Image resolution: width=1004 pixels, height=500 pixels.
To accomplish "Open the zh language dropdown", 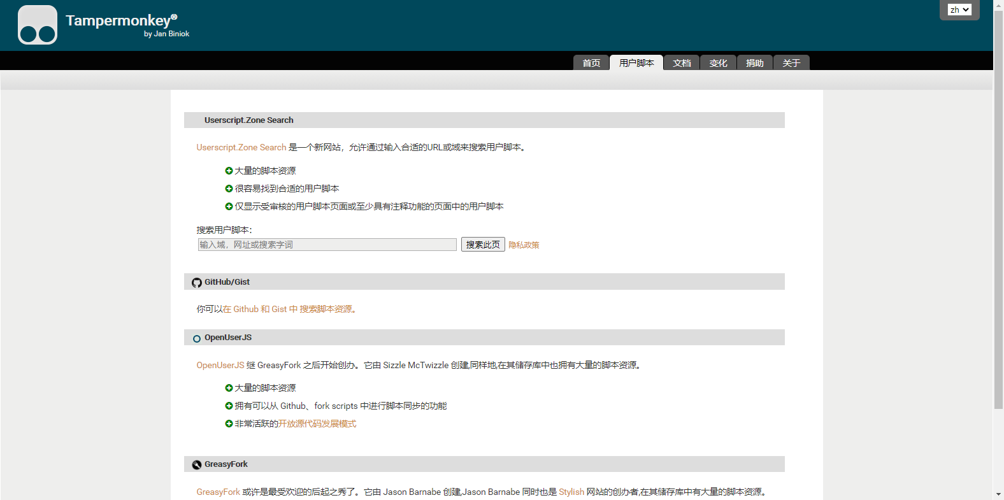I will click(x=959, y=10).
